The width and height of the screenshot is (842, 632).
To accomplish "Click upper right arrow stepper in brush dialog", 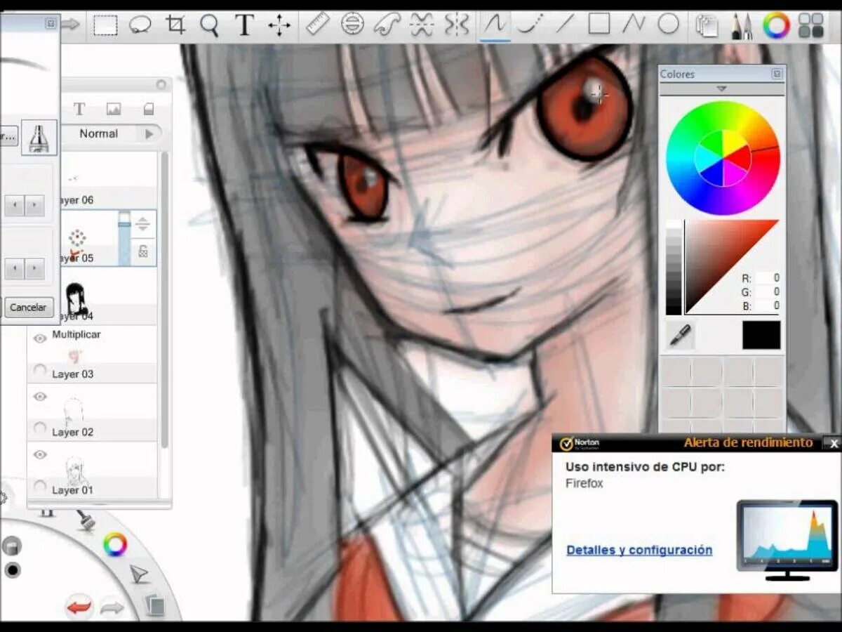I will click(35, 206).
